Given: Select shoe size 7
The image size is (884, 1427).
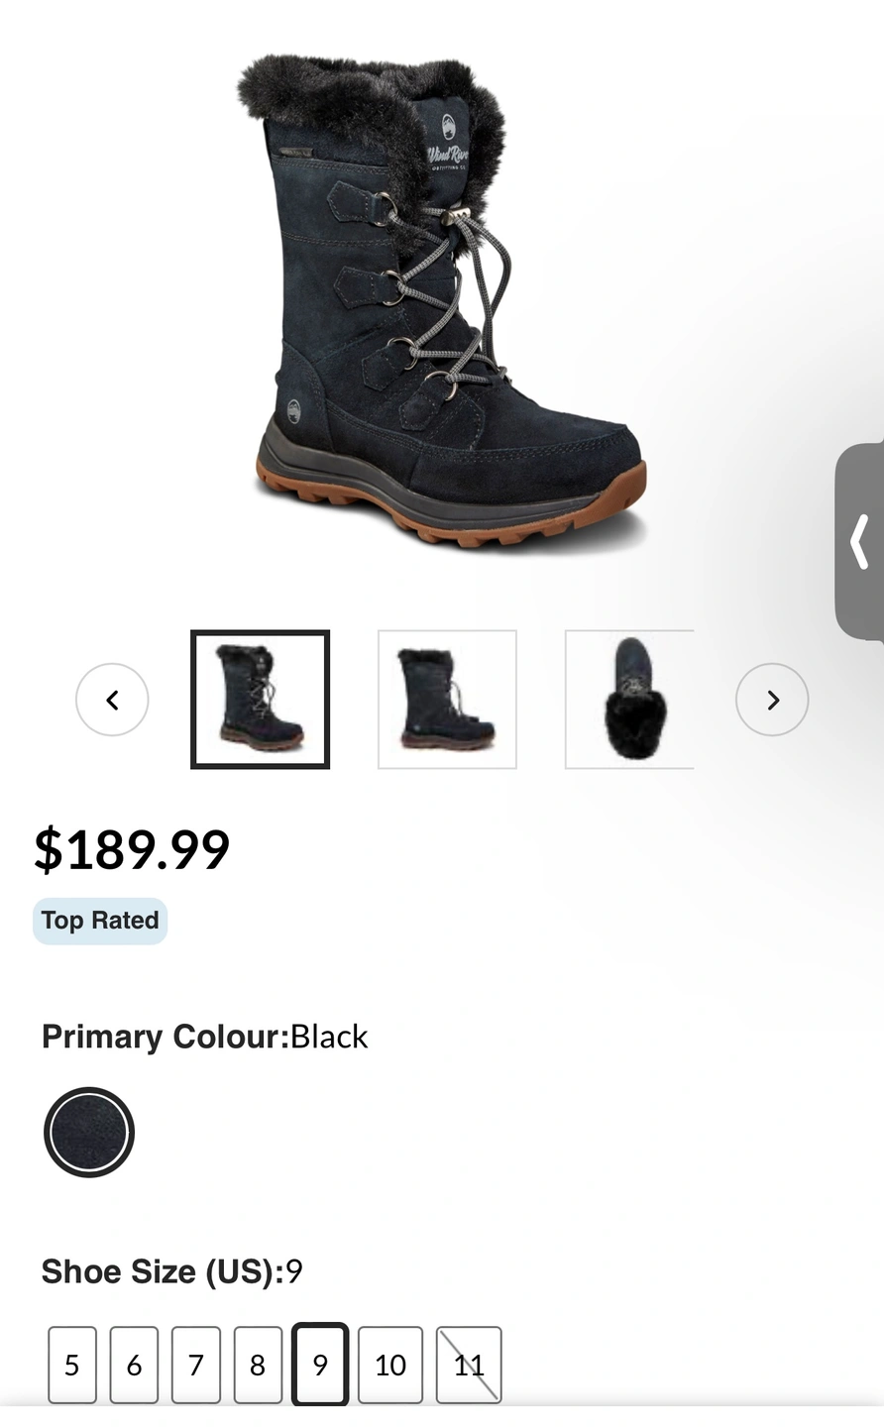Looking at the screenshot, I should tap(196, 1366).
